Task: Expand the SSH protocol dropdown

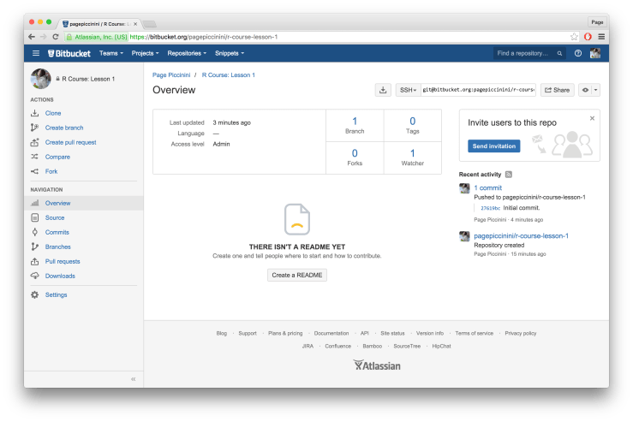Action: [409, 90]
